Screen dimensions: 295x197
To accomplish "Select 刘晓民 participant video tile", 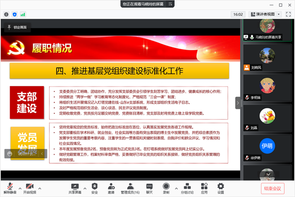I will click(267, 58).
